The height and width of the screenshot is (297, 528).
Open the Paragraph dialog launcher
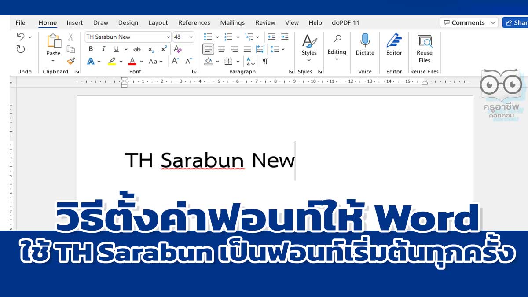click(x=290, y=71)
